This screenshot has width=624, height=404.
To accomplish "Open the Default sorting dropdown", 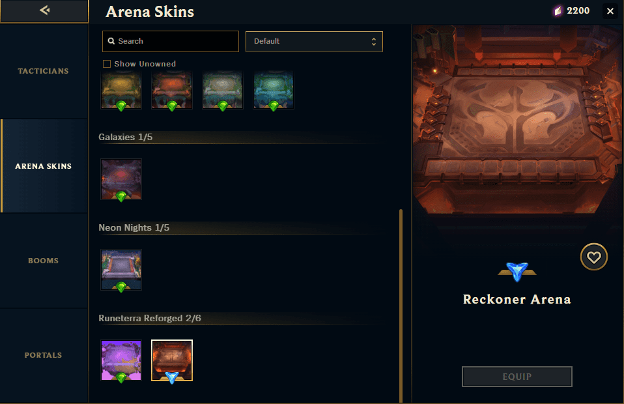I will pyautogui.click(x=314, y=42).
